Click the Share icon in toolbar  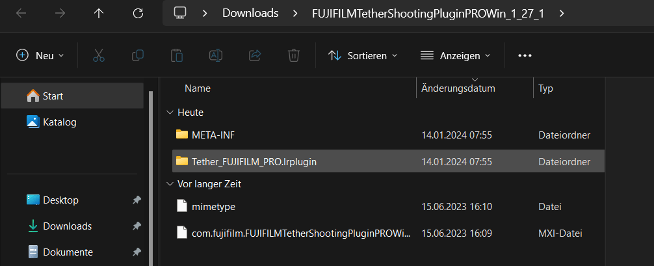pyautogui.click(x=255, y=55)
